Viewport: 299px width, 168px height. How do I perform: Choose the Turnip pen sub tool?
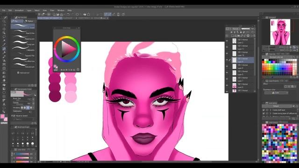23,43
